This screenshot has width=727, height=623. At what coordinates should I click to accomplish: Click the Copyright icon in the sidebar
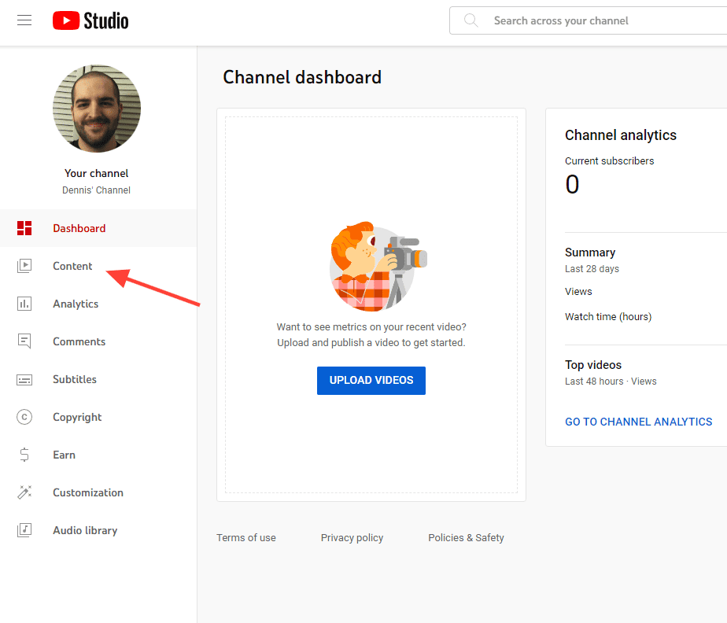point(24,417)
